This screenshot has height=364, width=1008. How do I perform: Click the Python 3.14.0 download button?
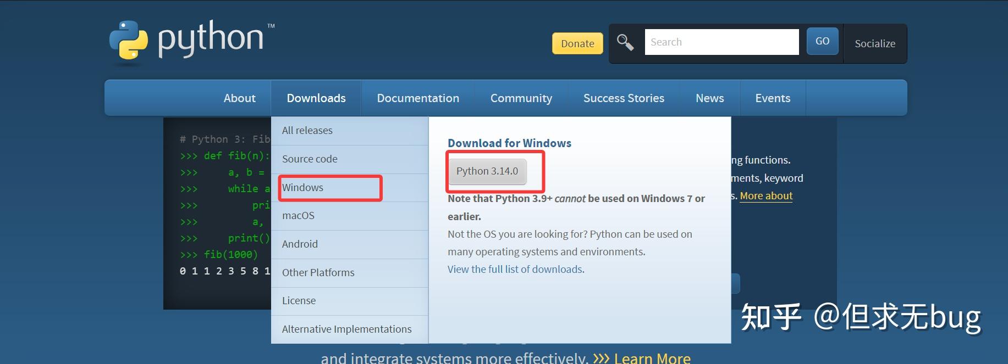[x=487, y=171]
